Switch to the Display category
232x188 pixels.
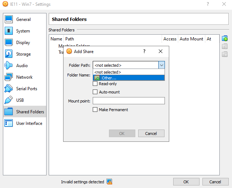[25, 43]
